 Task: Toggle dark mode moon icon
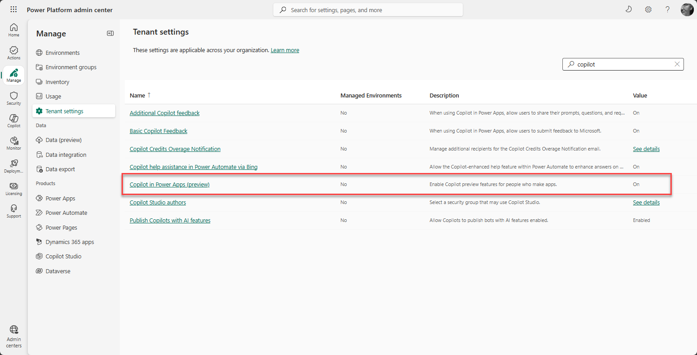tap(629, 9)
